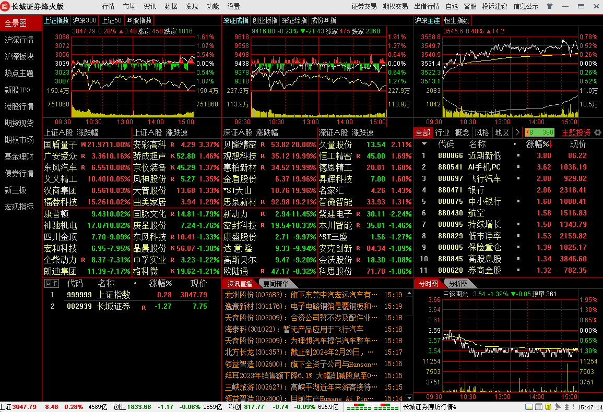
Task: Click the 证券交易 button
Action: pos(364,7)
